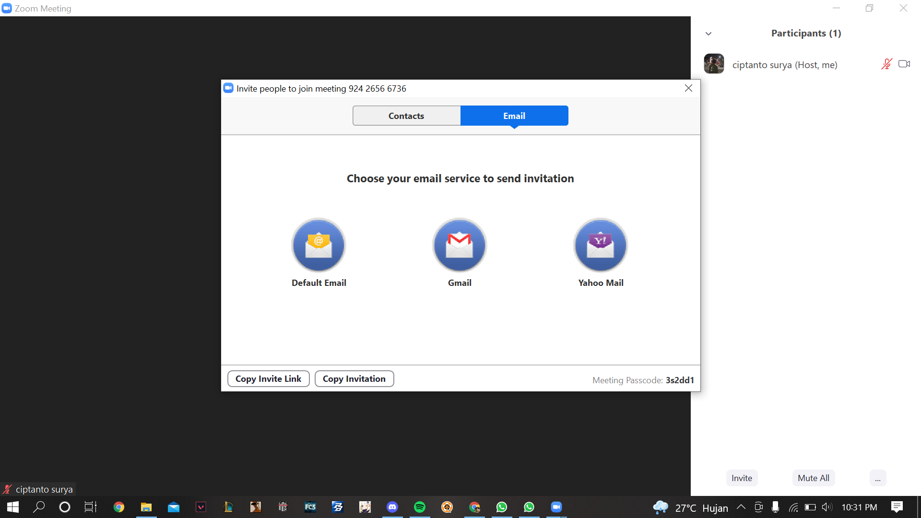Open weather widget 27°C Hujan

(x=691, y=507)
